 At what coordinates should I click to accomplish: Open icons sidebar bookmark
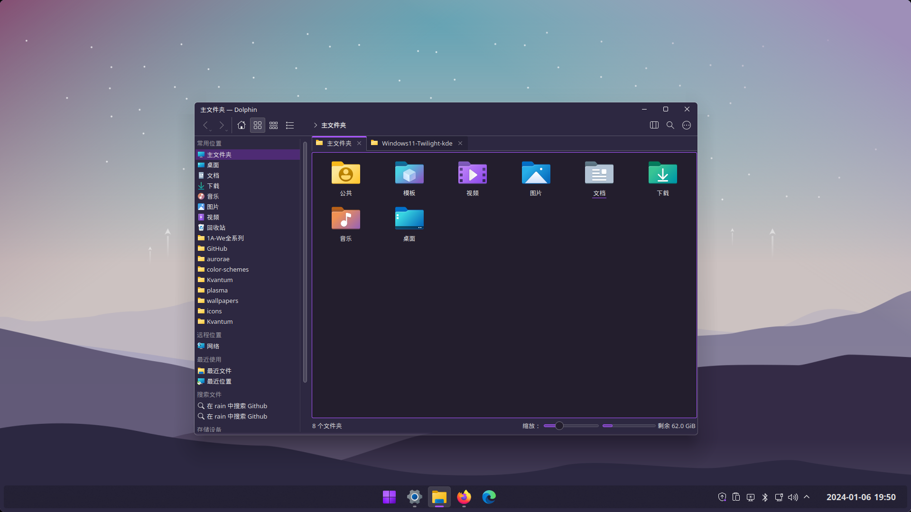point(248,311)
